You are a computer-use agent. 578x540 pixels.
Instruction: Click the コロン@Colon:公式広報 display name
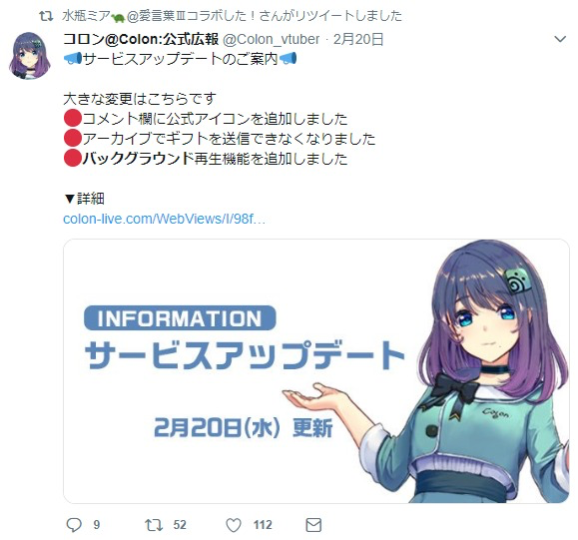(141, 39)
